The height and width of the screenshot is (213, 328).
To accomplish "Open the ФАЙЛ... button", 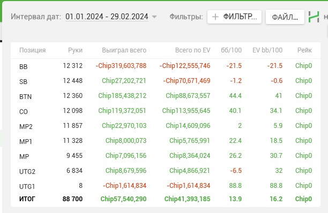I will point(285,17).
